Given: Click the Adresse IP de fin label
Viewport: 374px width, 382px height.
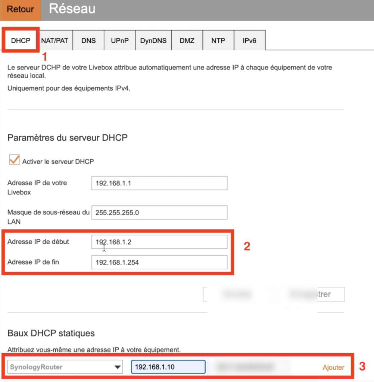Looking at the screenshot, I should (33, 262).
